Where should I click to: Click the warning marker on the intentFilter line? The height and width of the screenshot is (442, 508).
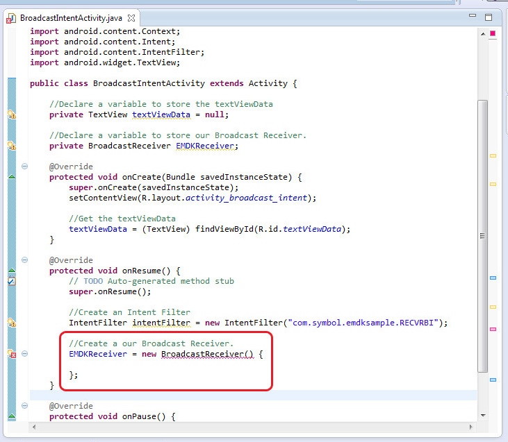point(11,323)
